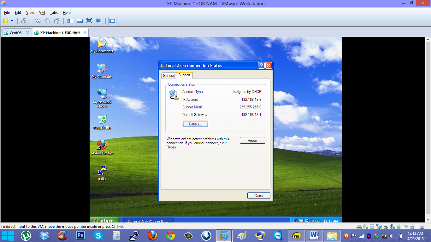Screen dimensions: 431x242
Task: Click the message log icon in VMware status bar
Action: click(x=422, y=227)
